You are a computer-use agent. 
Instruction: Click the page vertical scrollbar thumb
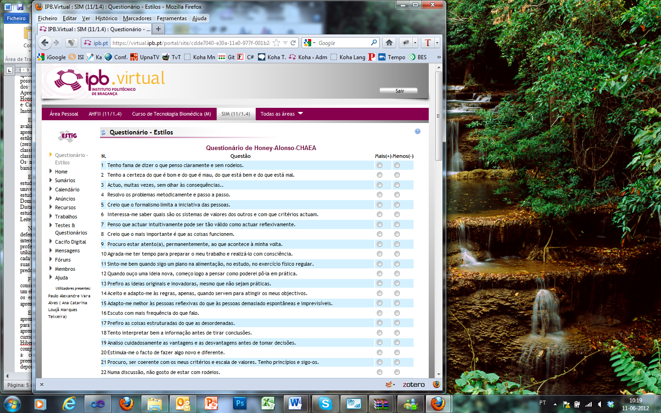point(438,116)
